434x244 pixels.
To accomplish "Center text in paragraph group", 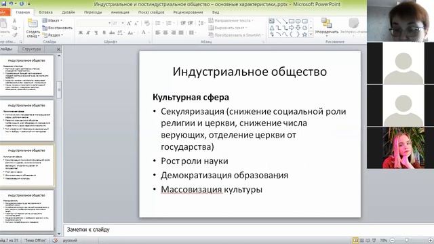I will 165,33.
